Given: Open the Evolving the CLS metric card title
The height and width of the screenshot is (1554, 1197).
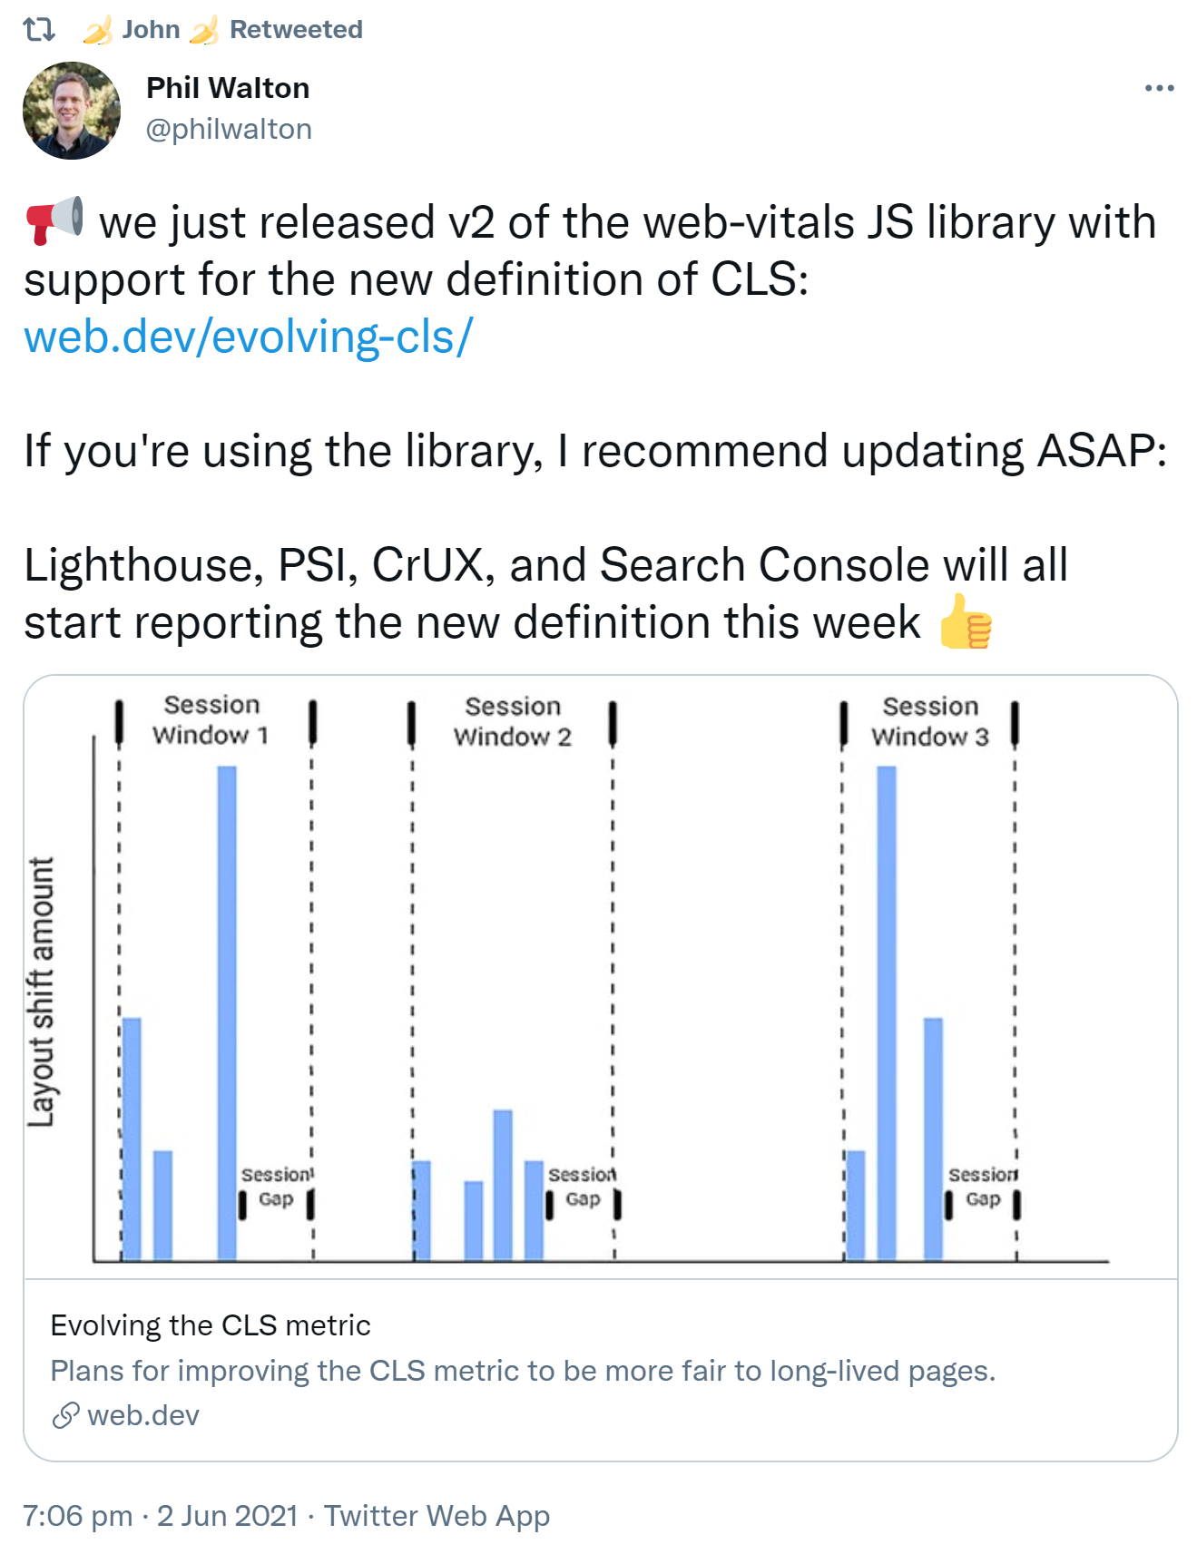Looking at the screenshot, I should pos(210,1324).
